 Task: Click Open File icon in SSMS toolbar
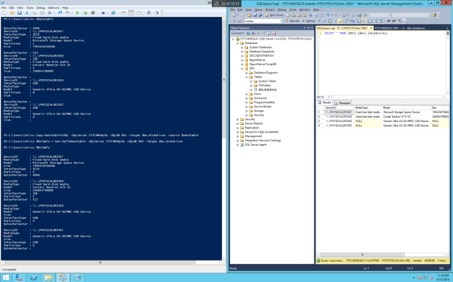(x=250, y=15)
